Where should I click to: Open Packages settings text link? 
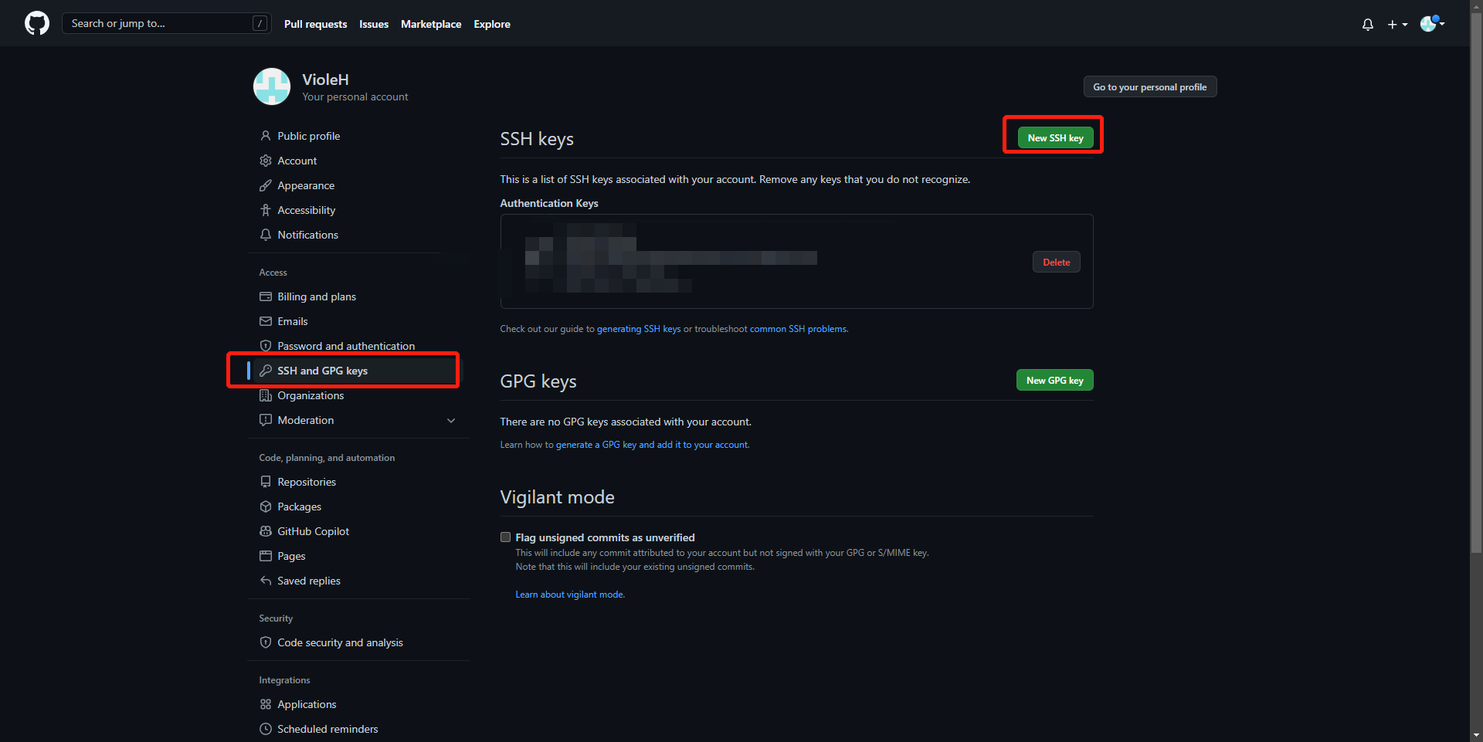coord(300,507)
